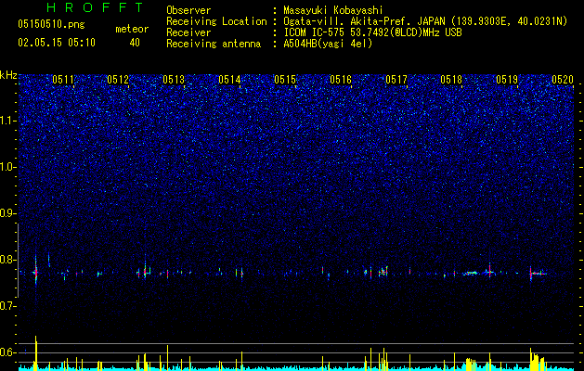Click the 0.7 frequency axis label

7,306
